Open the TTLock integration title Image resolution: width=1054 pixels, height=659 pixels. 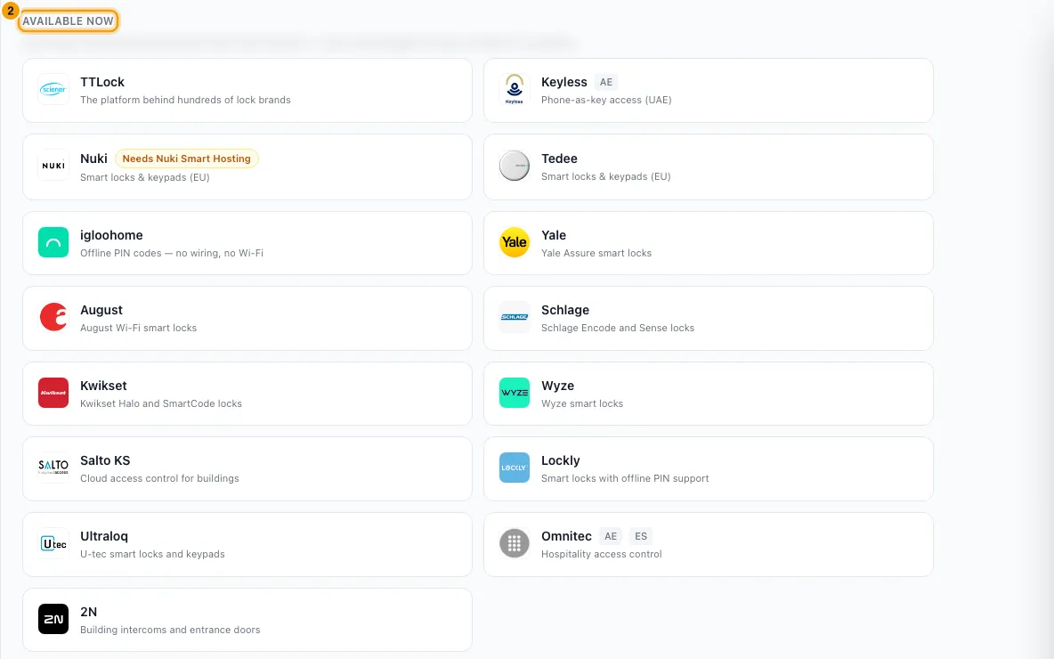pos(102,82)
